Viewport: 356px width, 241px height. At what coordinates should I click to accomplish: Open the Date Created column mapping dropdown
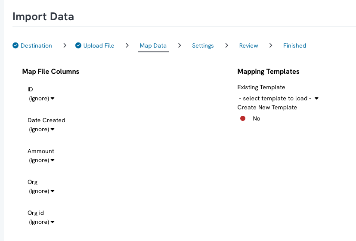point(42,130)
